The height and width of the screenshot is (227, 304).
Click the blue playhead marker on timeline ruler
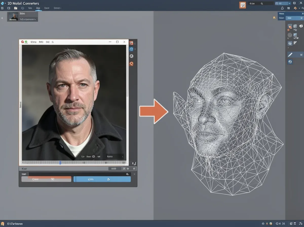[x=60, y=163]
